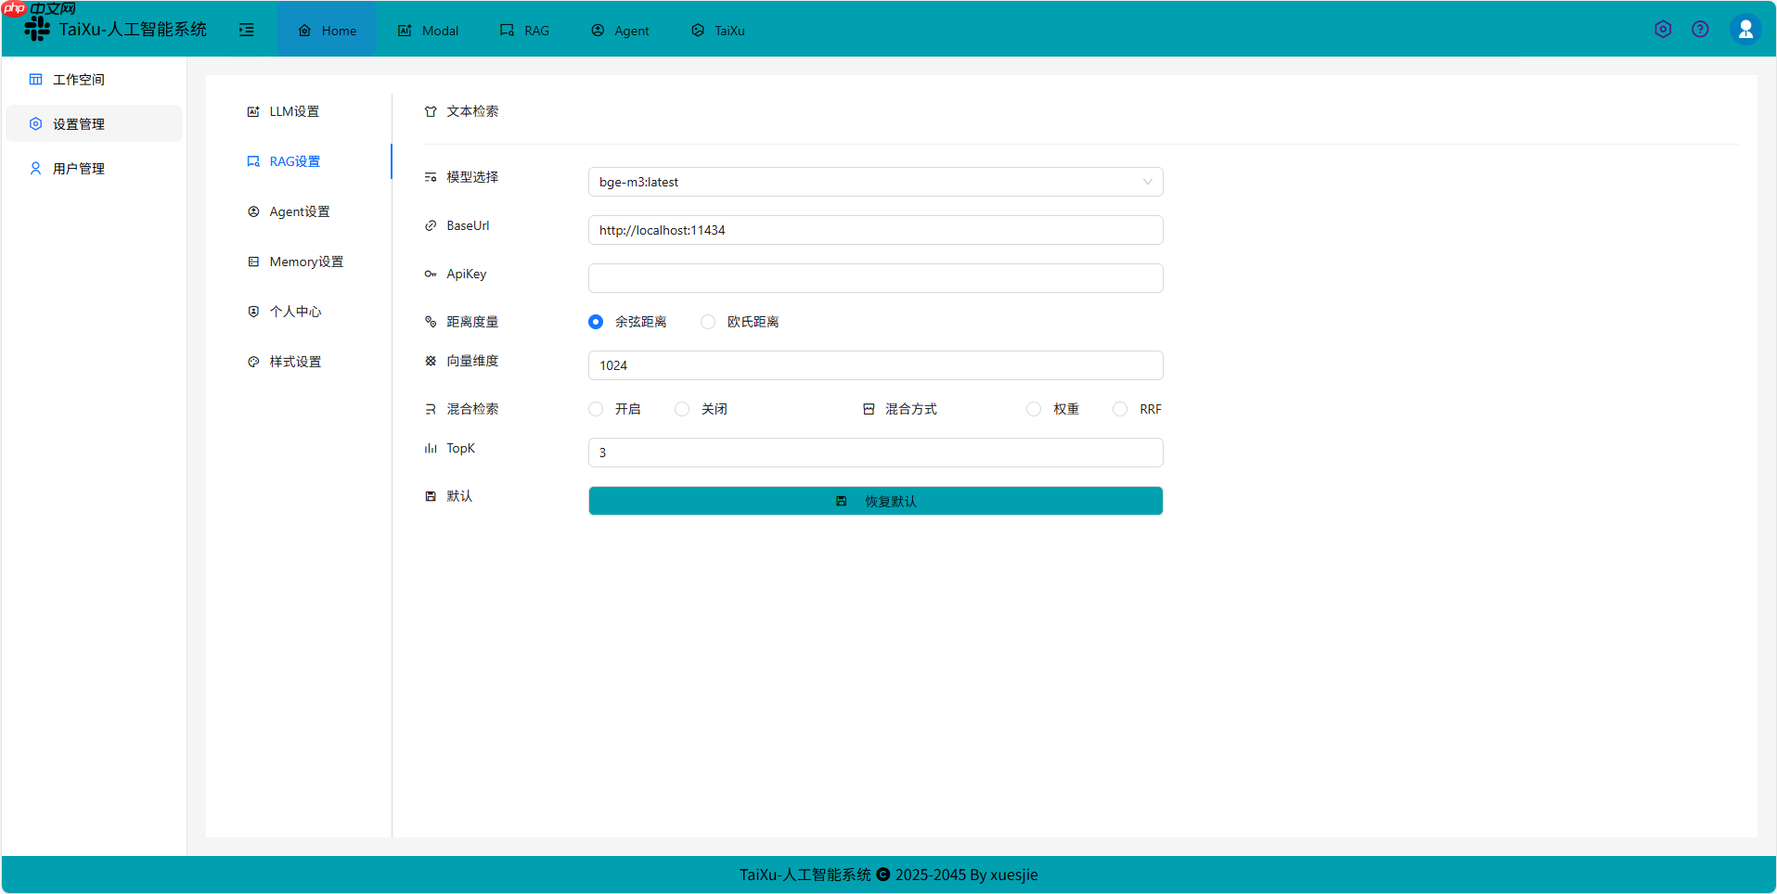Select 权重 as the 混合方式
The image size is (1777, 894).
click(x=1033, y=409)
